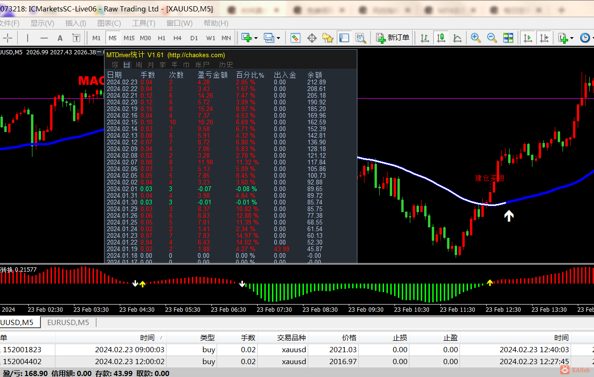The height and width of the screenshot is (377, 594).
Task: Open the 图表(C) menu
Action: 109,23
